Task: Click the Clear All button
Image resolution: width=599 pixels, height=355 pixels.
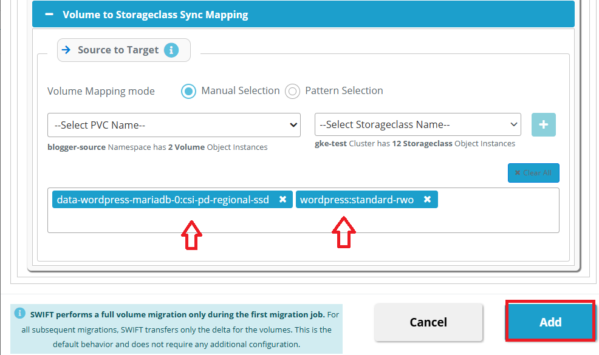Action: (533, 173)
